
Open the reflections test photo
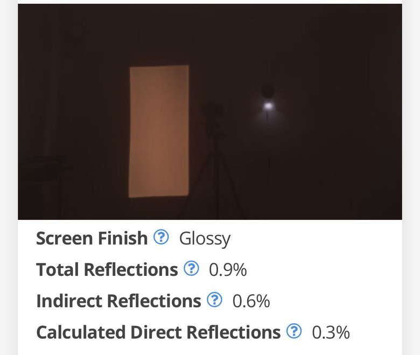pyautogui.click(x=210, y=112)
